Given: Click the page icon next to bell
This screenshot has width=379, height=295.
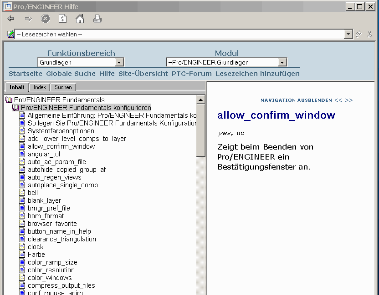Looking at the screenshot, I should (x=22, y=192).
